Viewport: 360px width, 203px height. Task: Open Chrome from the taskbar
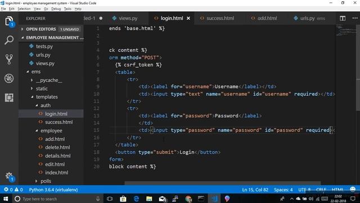(x=188, y=198)
